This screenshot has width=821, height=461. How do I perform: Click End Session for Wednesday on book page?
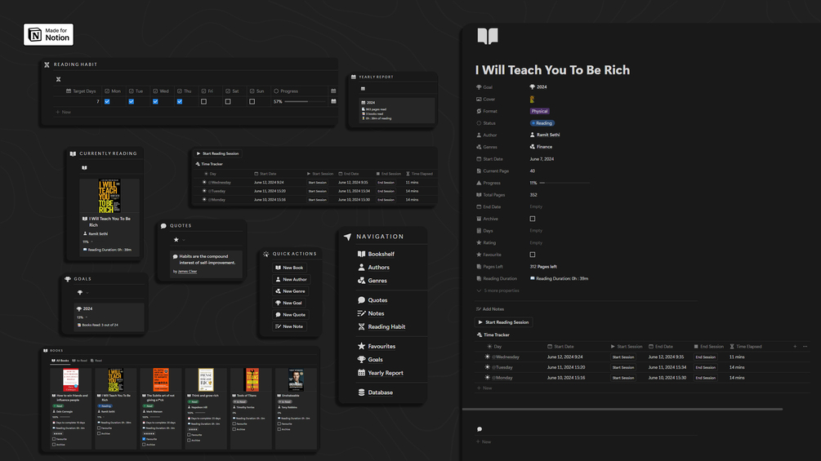705,357
